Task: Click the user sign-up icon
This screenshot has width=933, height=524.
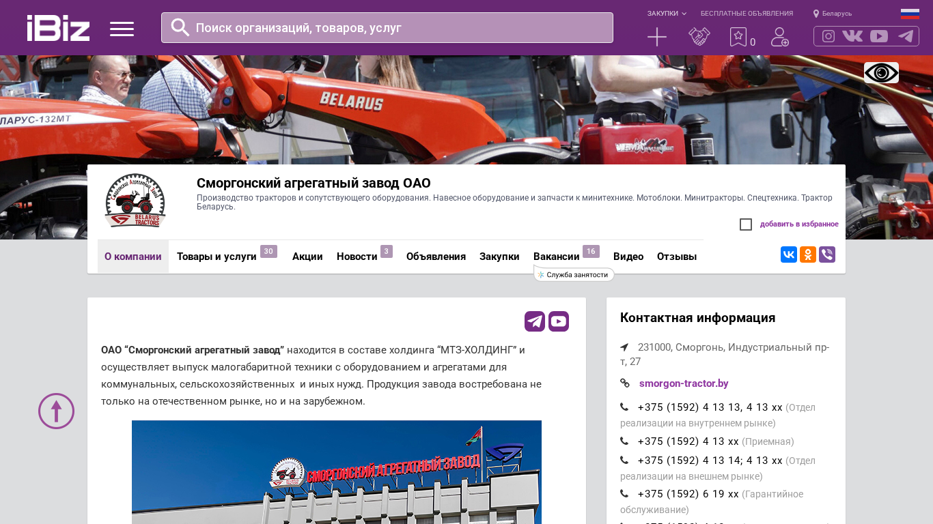Action: 780,37
